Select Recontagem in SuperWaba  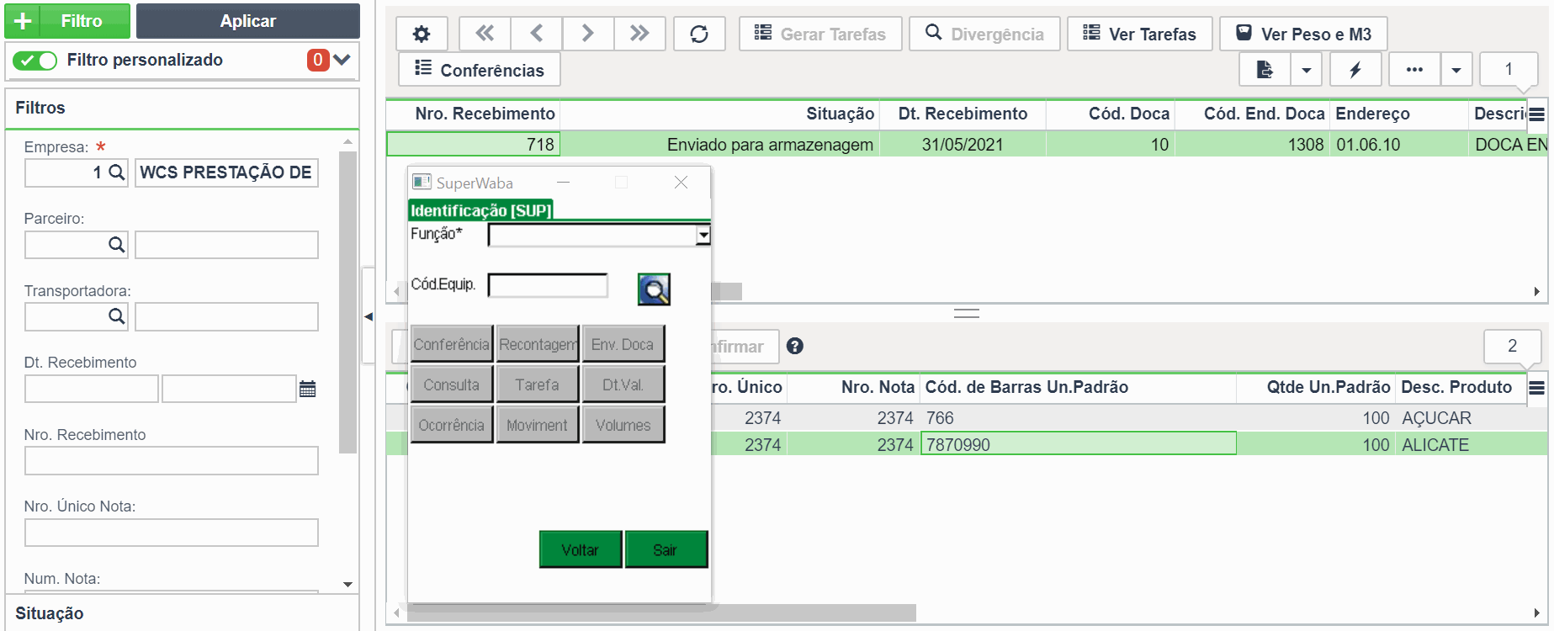[x=538, y=344]
